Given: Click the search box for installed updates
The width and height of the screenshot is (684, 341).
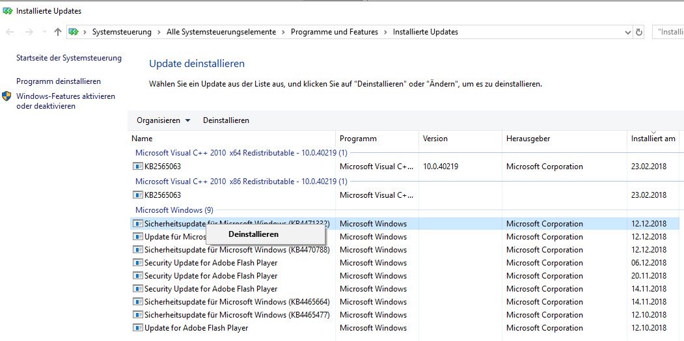Looking at the screenshot, I should (x=669, y=32).
